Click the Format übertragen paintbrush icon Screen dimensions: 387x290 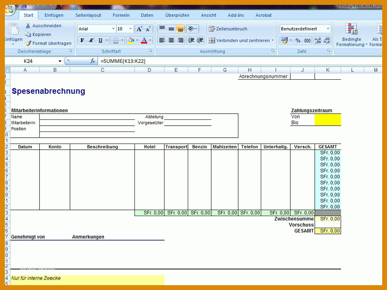29,43
